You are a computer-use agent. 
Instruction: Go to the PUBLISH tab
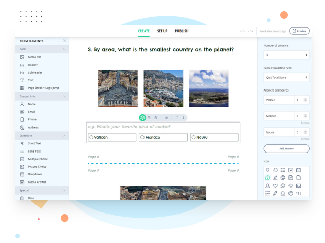[182, 31]
